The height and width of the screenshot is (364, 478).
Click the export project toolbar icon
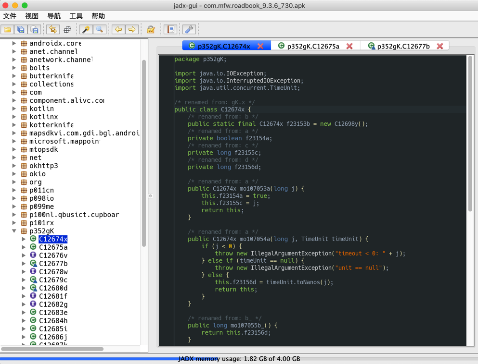tap(34, 29)
